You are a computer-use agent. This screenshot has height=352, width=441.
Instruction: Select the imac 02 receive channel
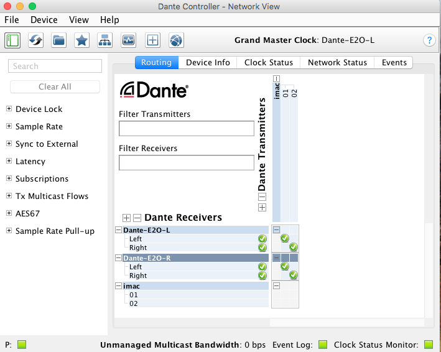coord(198,303)
